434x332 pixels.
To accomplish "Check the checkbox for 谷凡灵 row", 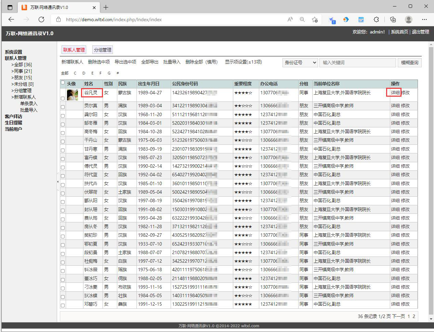I will tap(63, 98).
